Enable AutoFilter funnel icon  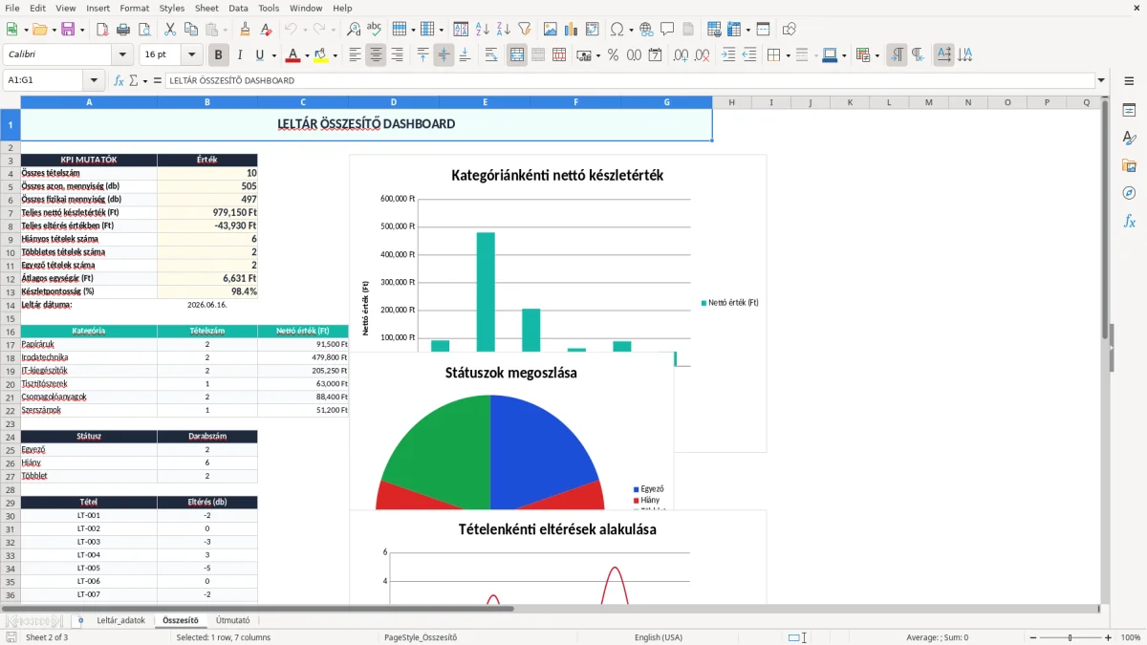pos(525,30)
